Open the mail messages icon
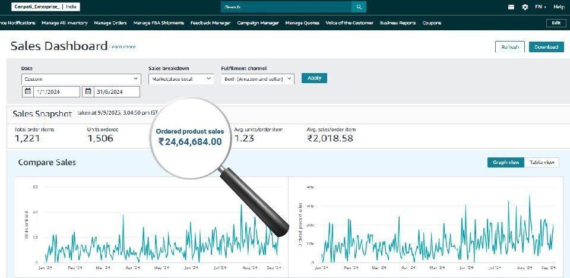Image resolution: width=570 pixels, height=278 pixels. click(x=511, y=7)
